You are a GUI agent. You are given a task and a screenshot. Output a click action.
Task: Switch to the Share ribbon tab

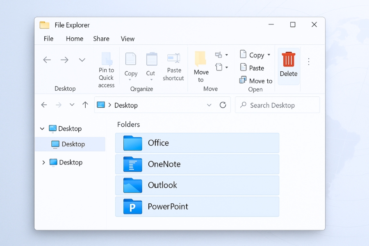pyautogui.click(x=101, y=39)
